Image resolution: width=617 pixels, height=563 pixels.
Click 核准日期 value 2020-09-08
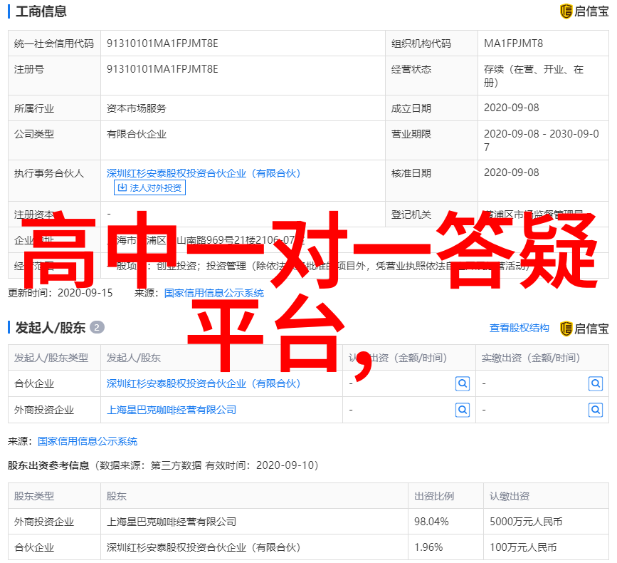pyautogui.click(x=511, y=173)
